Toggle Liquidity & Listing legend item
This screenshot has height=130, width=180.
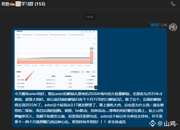tap(28, 35)
